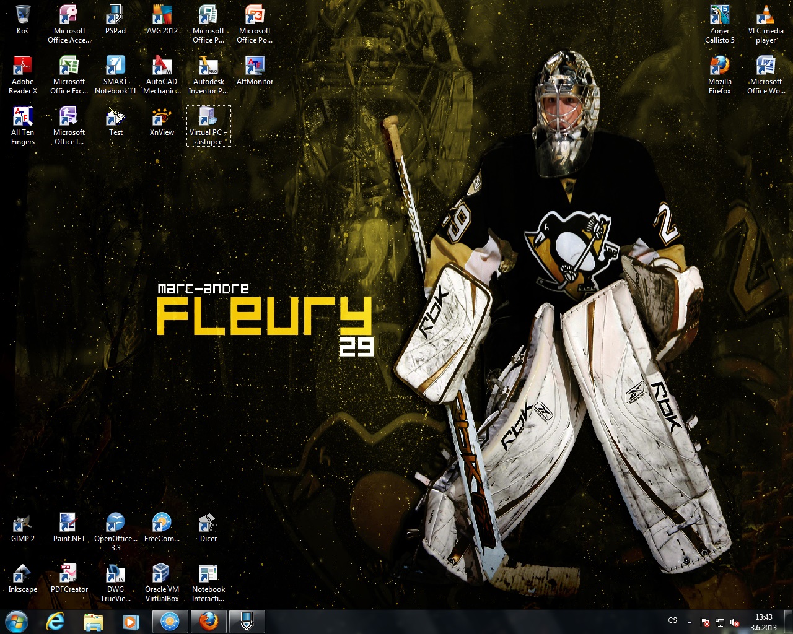Open the Windows Start menu
793x634 pixels.
click(x=16, y=622)
